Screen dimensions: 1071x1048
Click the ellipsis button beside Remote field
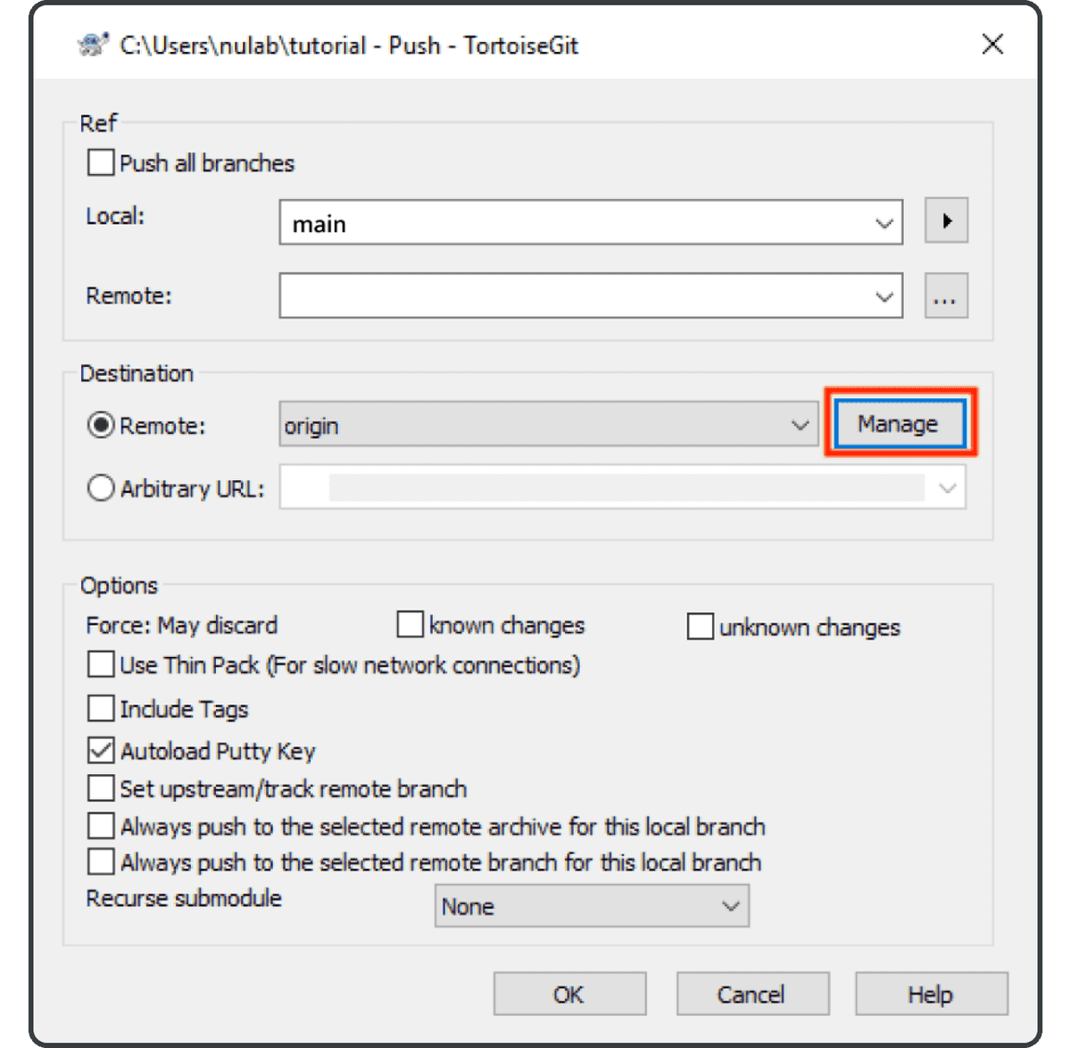946,296
